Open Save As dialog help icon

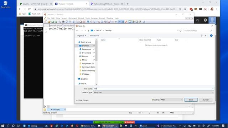pyautogui.click(x=211, y=36)
